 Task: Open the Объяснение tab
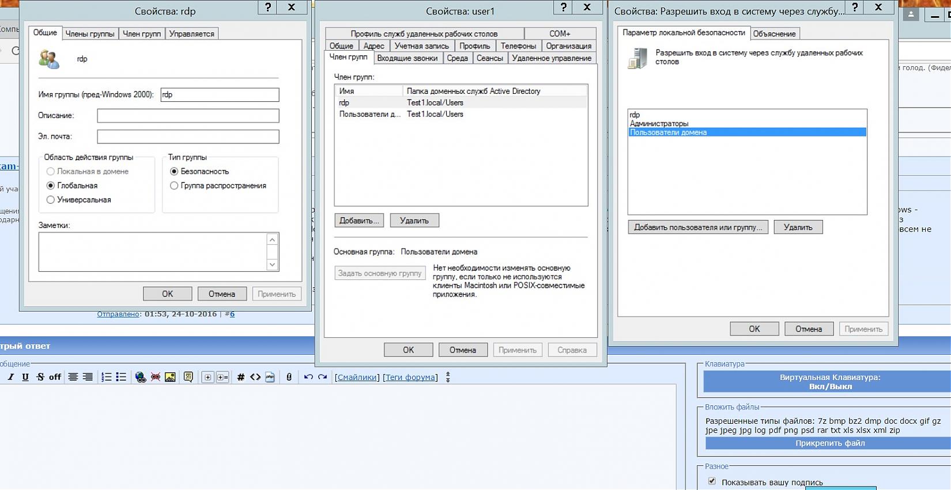click(774, 34)
